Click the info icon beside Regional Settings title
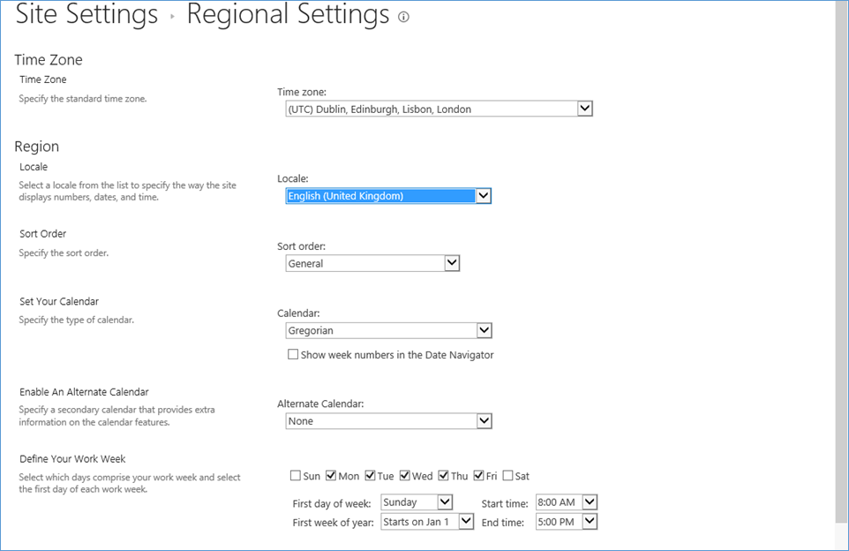The width and height of the screenshot is (849, 551). click(403, 16)
